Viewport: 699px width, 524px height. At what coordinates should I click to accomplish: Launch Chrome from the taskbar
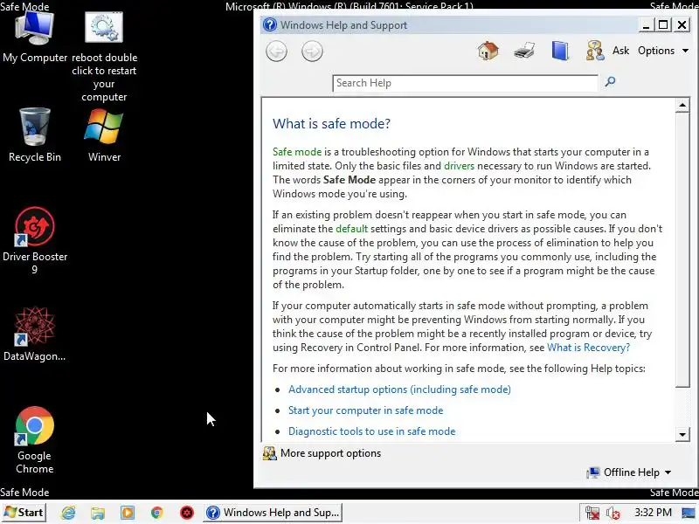(x=156, y=513)
